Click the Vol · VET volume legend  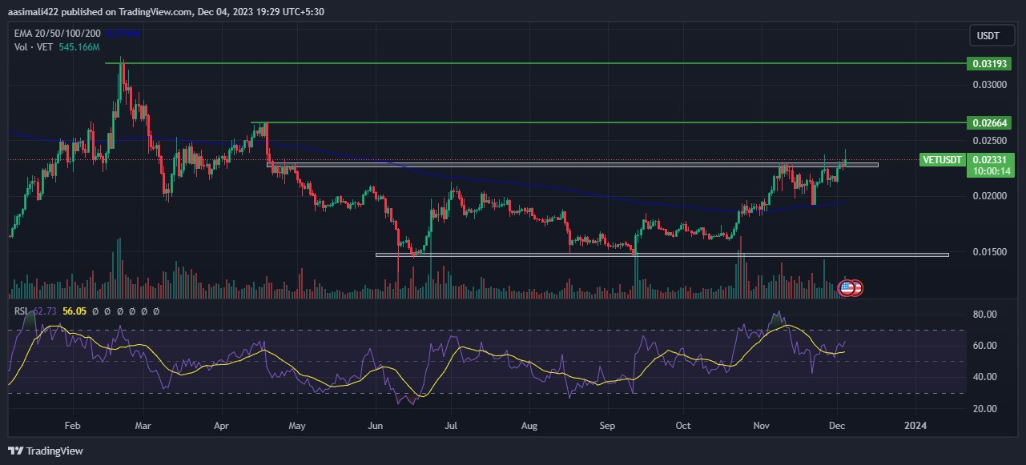[34, 47]
